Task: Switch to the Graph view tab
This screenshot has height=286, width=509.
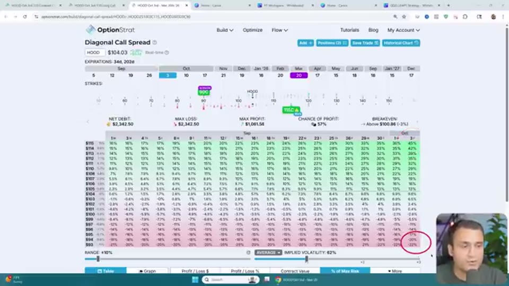Action: (x=147, y=271)
